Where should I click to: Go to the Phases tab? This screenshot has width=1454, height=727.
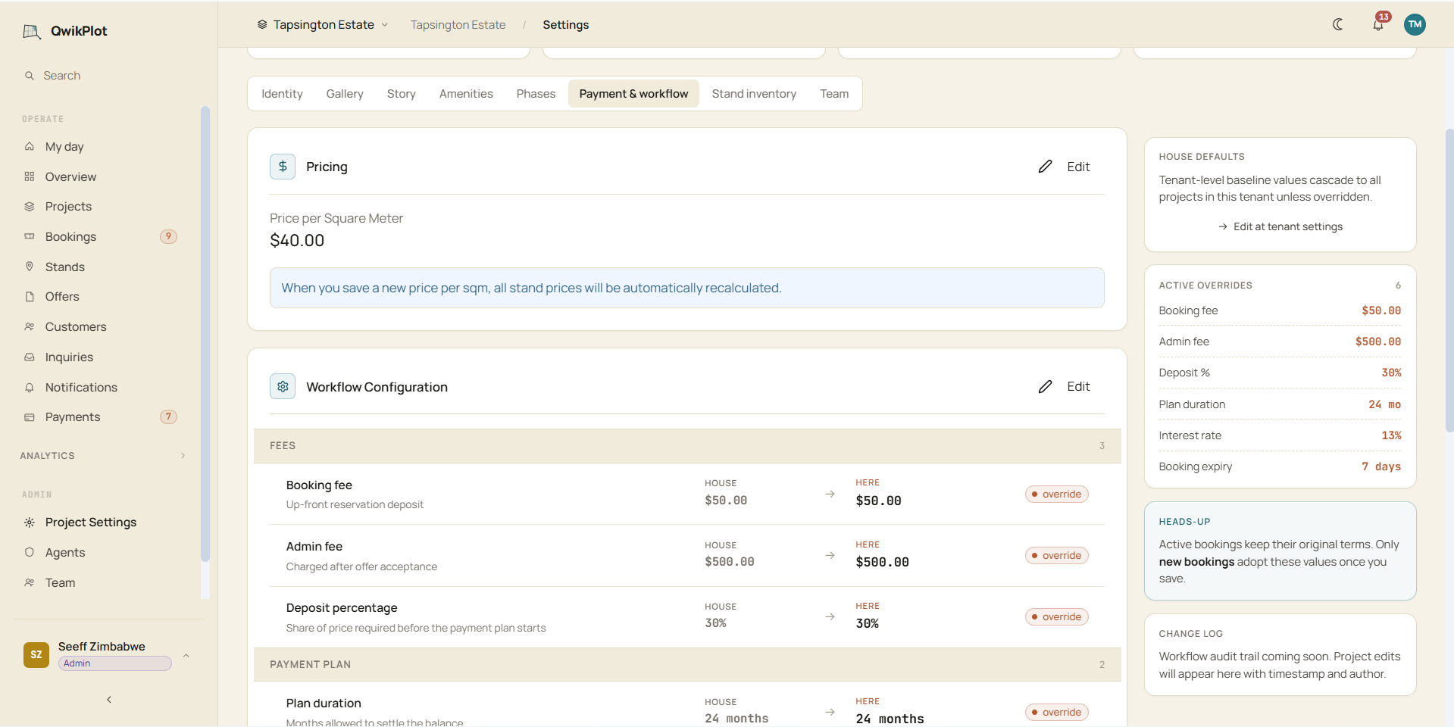[536, 94]
